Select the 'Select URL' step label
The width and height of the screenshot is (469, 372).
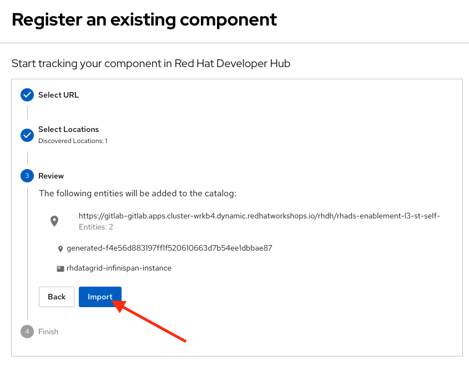(x=59, y=95)
